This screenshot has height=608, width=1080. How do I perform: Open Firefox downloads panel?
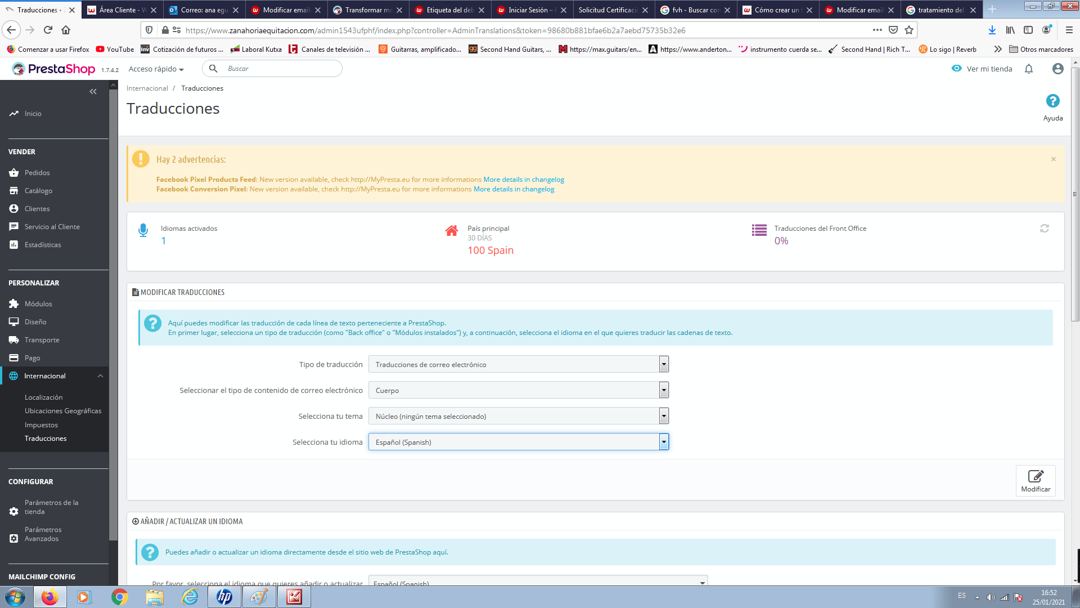[x=992, y=30]
